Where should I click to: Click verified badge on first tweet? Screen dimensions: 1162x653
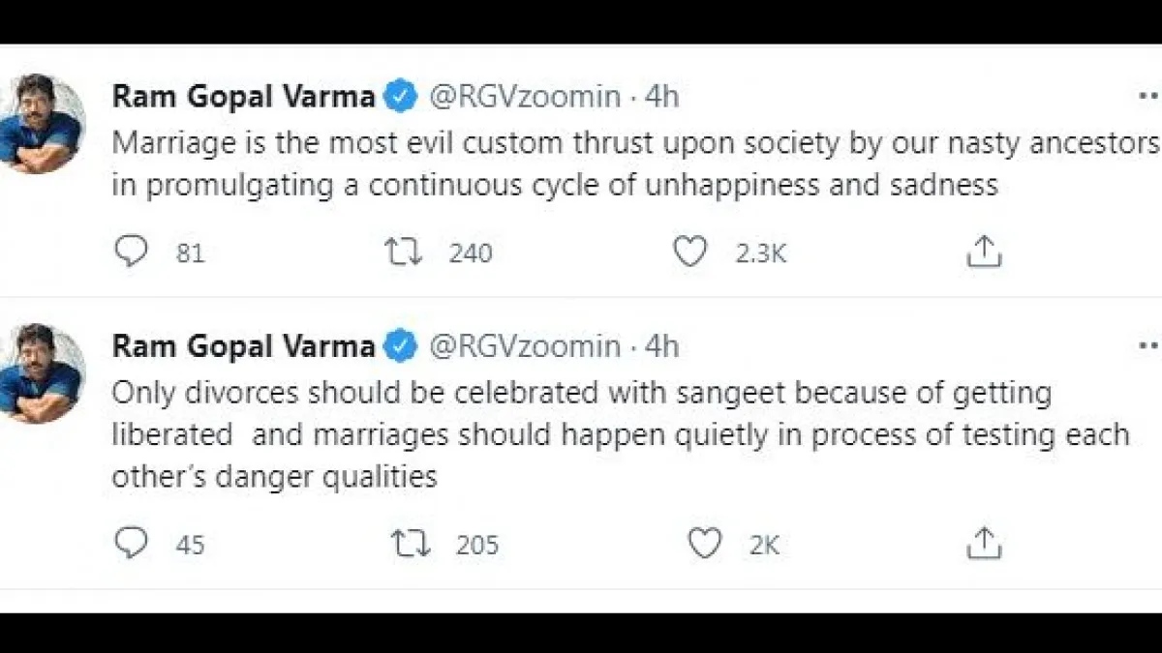tap(402, 96)
